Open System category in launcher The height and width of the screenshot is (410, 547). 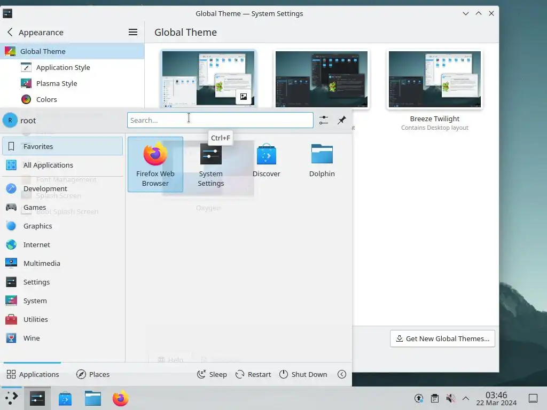click(62, 301)
